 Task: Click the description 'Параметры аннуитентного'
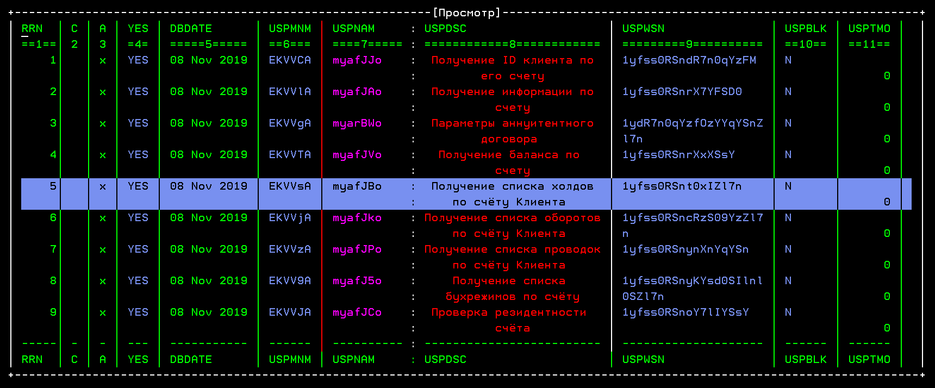513,123
